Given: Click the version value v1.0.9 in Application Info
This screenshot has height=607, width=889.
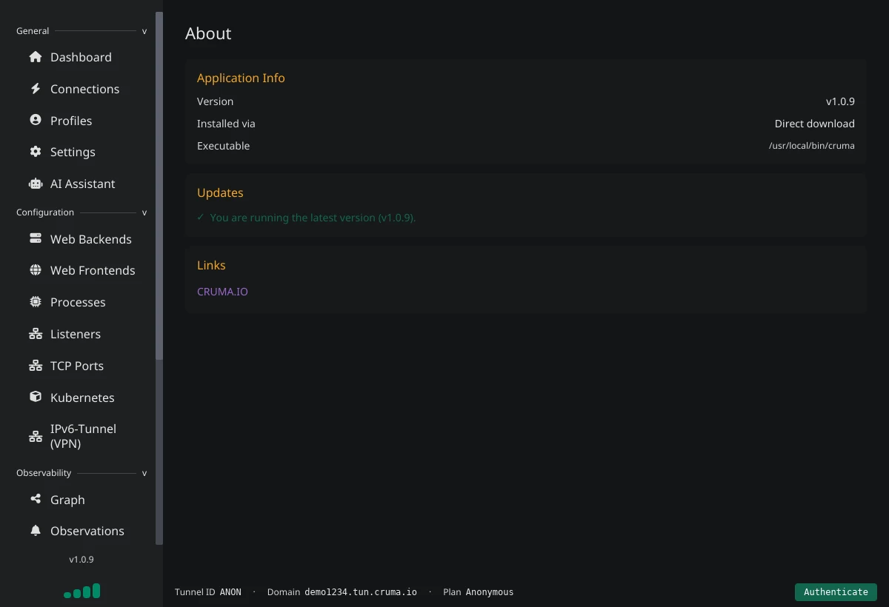Looking at the screenshot, I should tap(840, 101).
